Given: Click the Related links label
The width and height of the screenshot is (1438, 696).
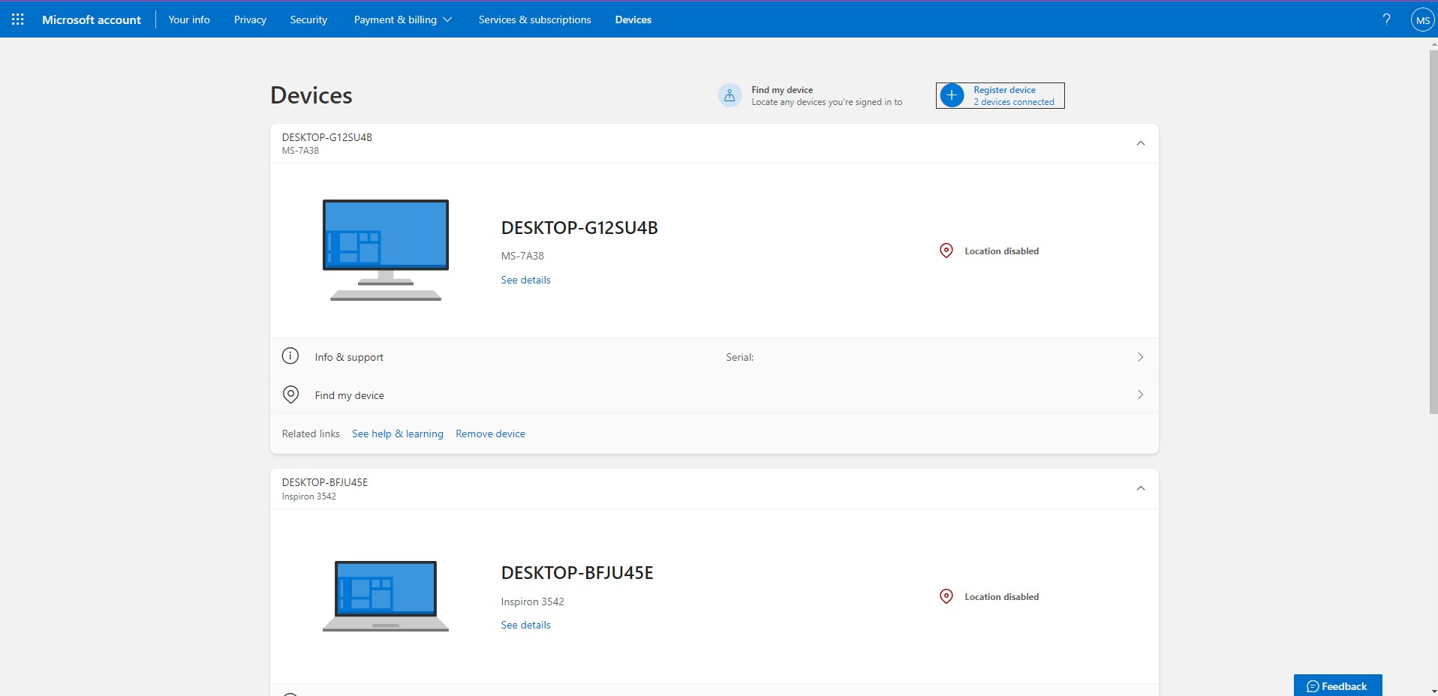Looking at the screenshot, I should click(311, 433).
